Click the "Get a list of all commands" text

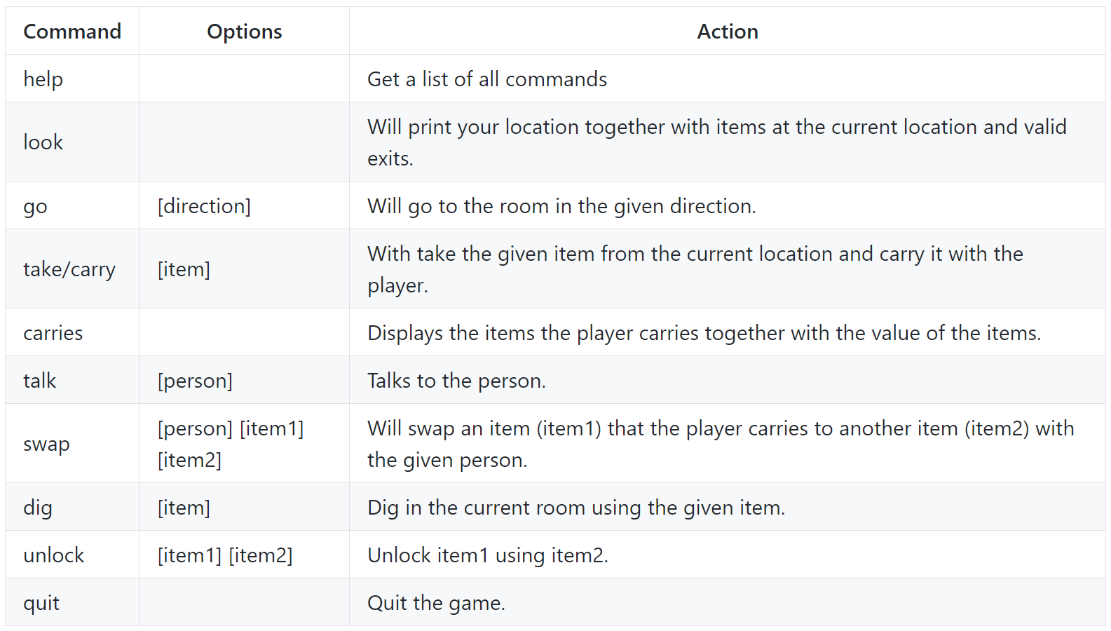tap(487, 79)
